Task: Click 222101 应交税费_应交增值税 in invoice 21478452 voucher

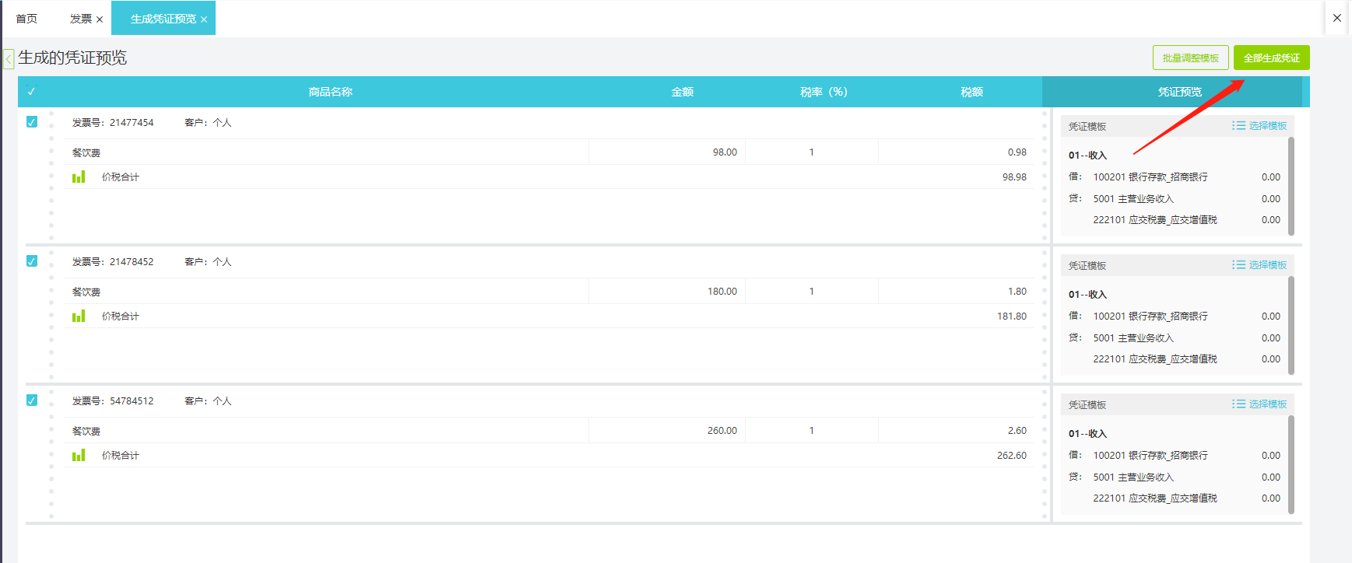Action: pos(1155,359)
